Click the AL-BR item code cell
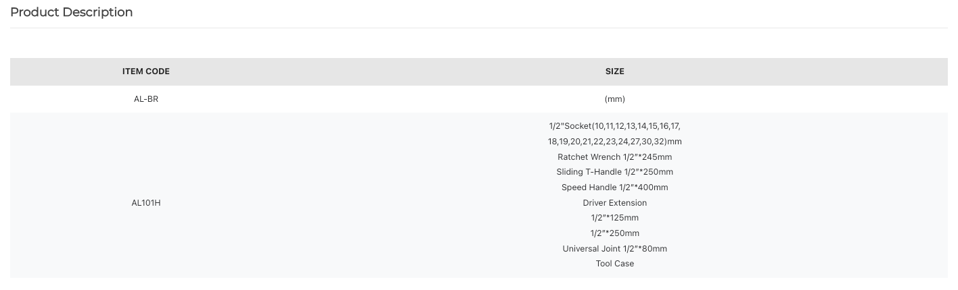The width and height of the screenshot is (958, 290). click(146, 99)
